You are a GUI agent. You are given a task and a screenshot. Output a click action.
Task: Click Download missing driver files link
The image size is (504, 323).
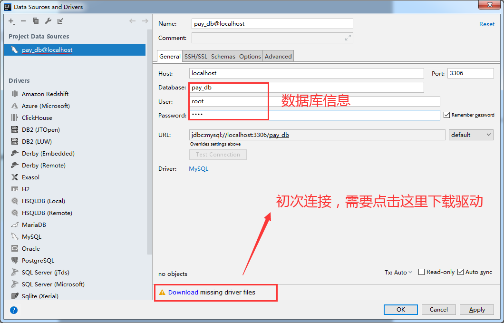[x=183, y=292]
